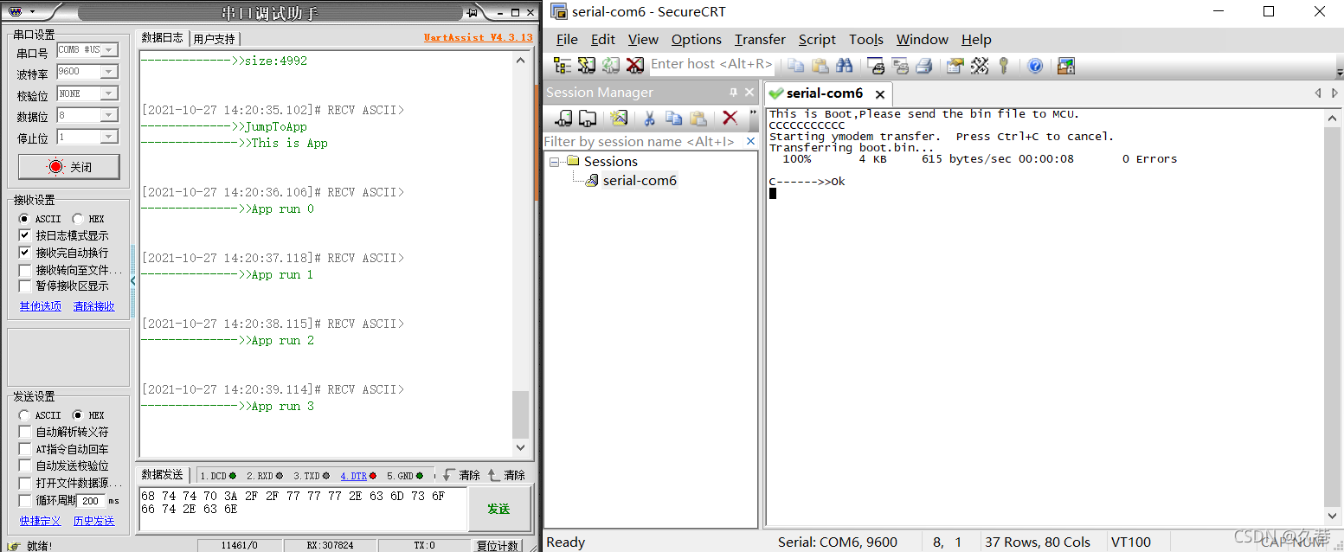Image resolution: width=1344 pixels, height=552 pixels.
Task: Click the Find binoculars icon
Action: pyautogui.click(x=845, y=65)
